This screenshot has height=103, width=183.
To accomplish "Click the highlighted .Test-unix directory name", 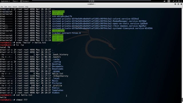I will click(x=58, y=31).
